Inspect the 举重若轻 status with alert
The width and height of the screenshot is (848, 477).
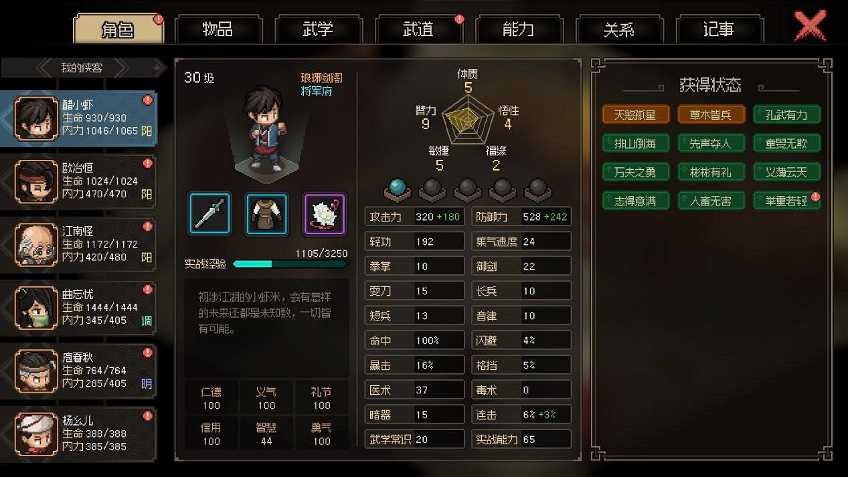786,201
